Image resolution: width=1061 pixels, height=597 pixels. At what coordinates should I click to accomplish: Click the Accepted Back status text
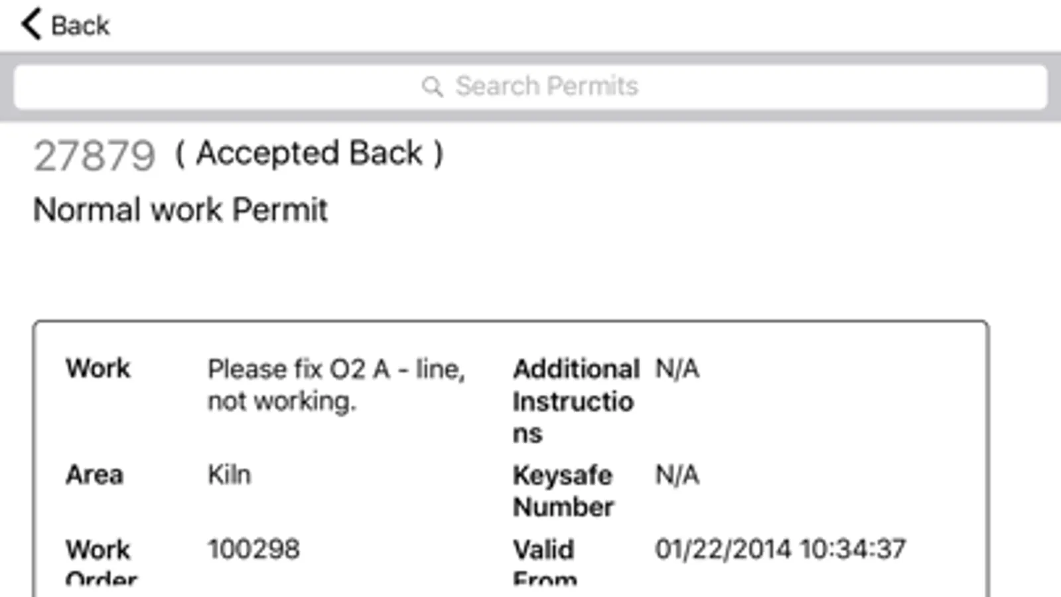tap(309, 154)
